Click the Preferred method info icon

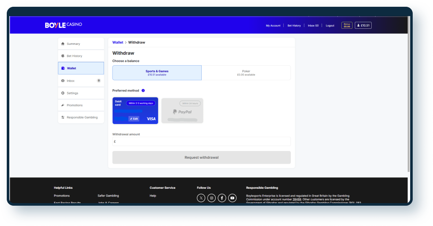pyautogui.click(x=143, y=91)
